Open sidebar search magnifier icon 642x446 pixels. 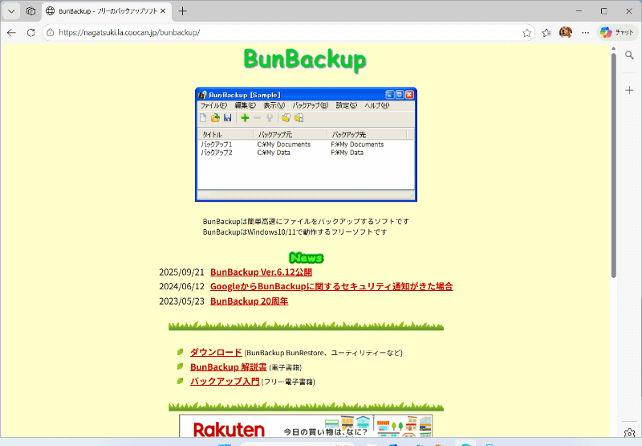(630, 55)
